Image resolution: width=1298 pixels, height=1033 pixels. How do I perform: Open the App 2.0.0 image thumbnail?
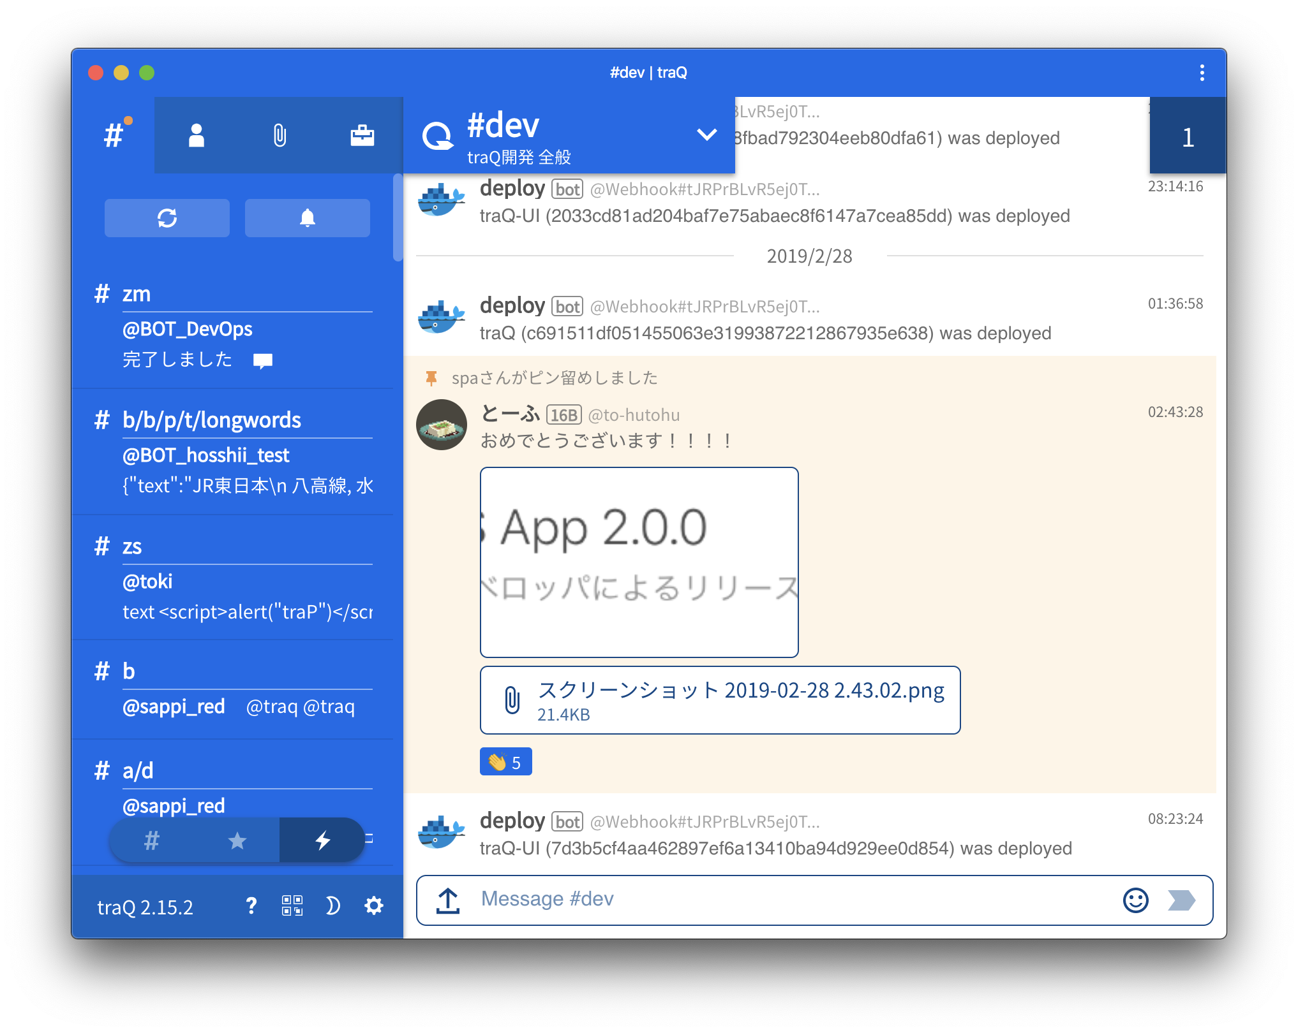(639, 562)
